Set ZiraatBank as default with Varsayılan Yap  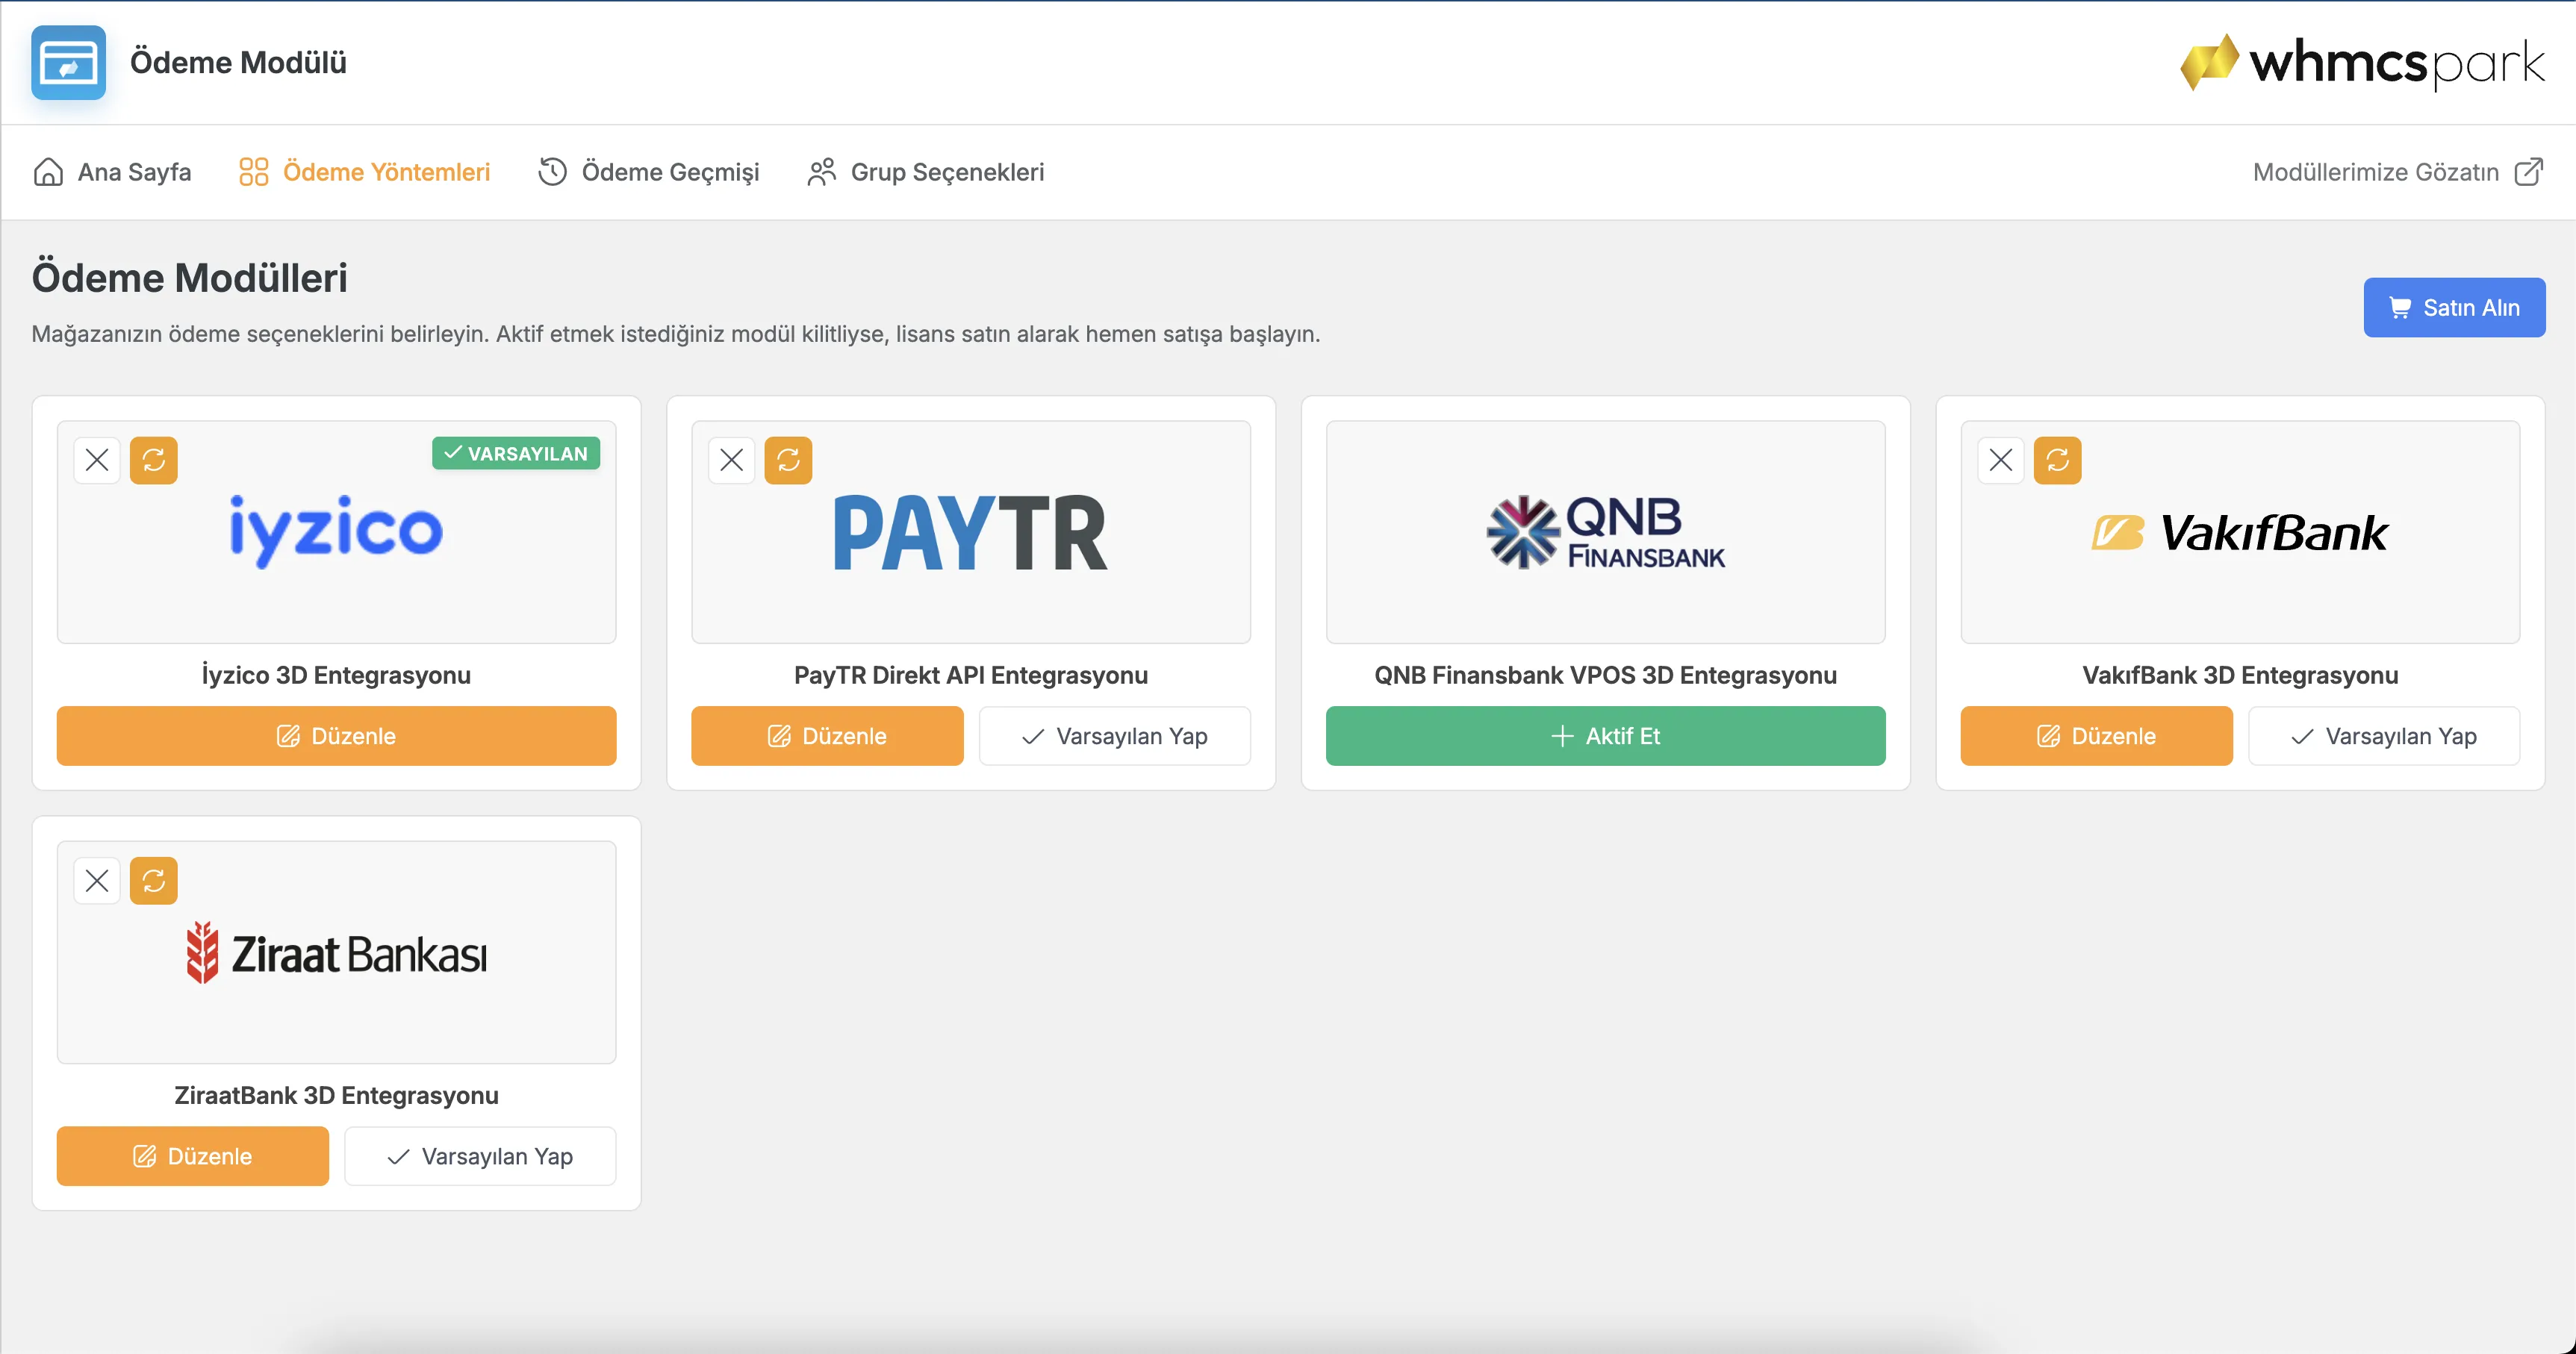pos(480,1156)
